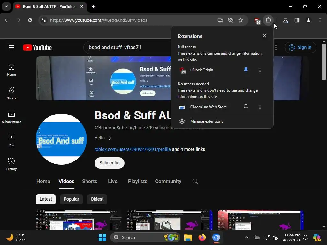The width and height of the screenshot is (327, 245).
Task: Open YouTube settings three-dot menu
Action: (x=276, y=48)
